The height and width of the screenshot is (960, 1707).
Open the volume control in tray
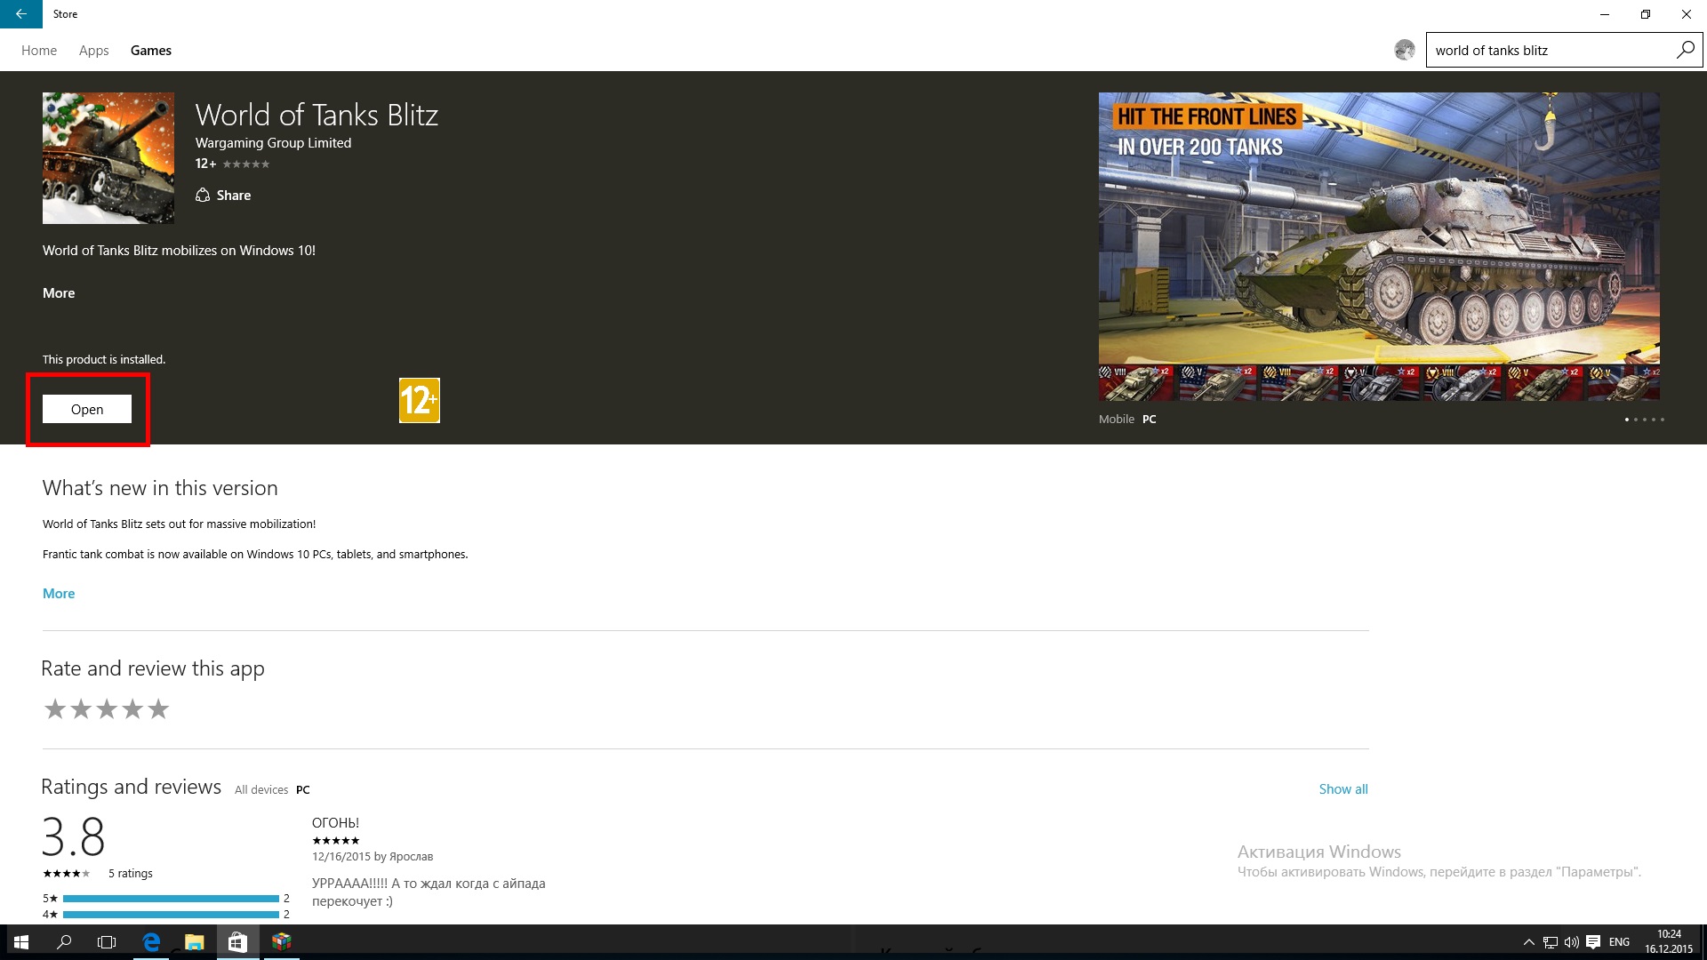pos(1572,942)
